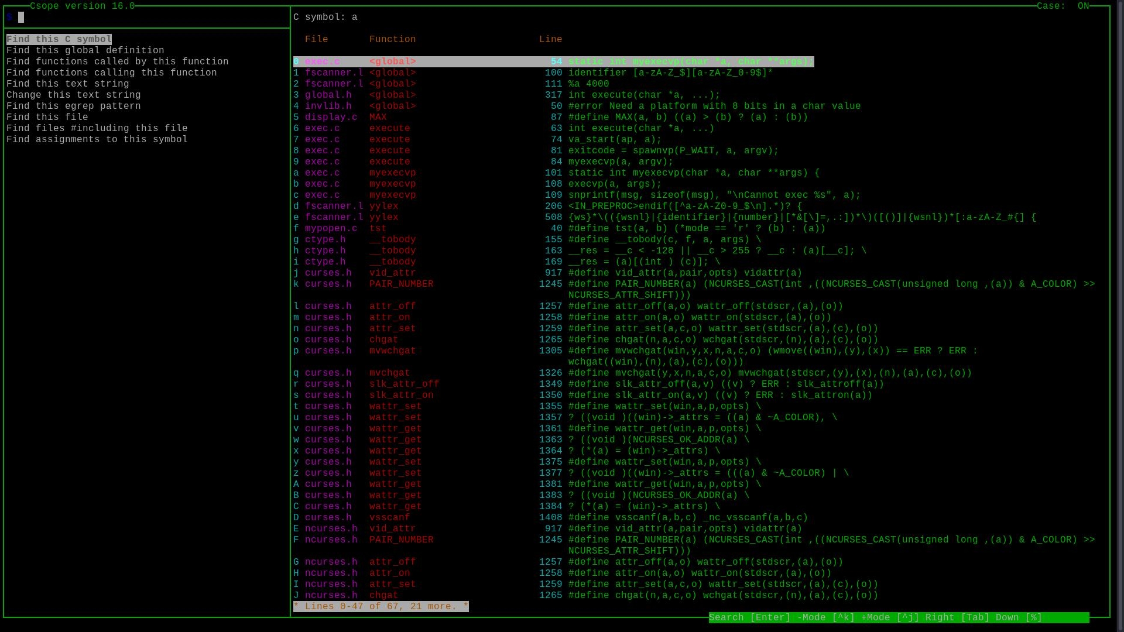The height and width of the screenshot is (632, 1124).
Task: Open mypopen.c tst macro result
Action: (x=331, y=228)
